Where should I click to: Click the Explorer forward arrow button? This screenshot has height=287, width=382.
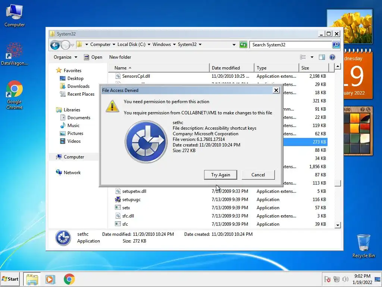point(65,45)
